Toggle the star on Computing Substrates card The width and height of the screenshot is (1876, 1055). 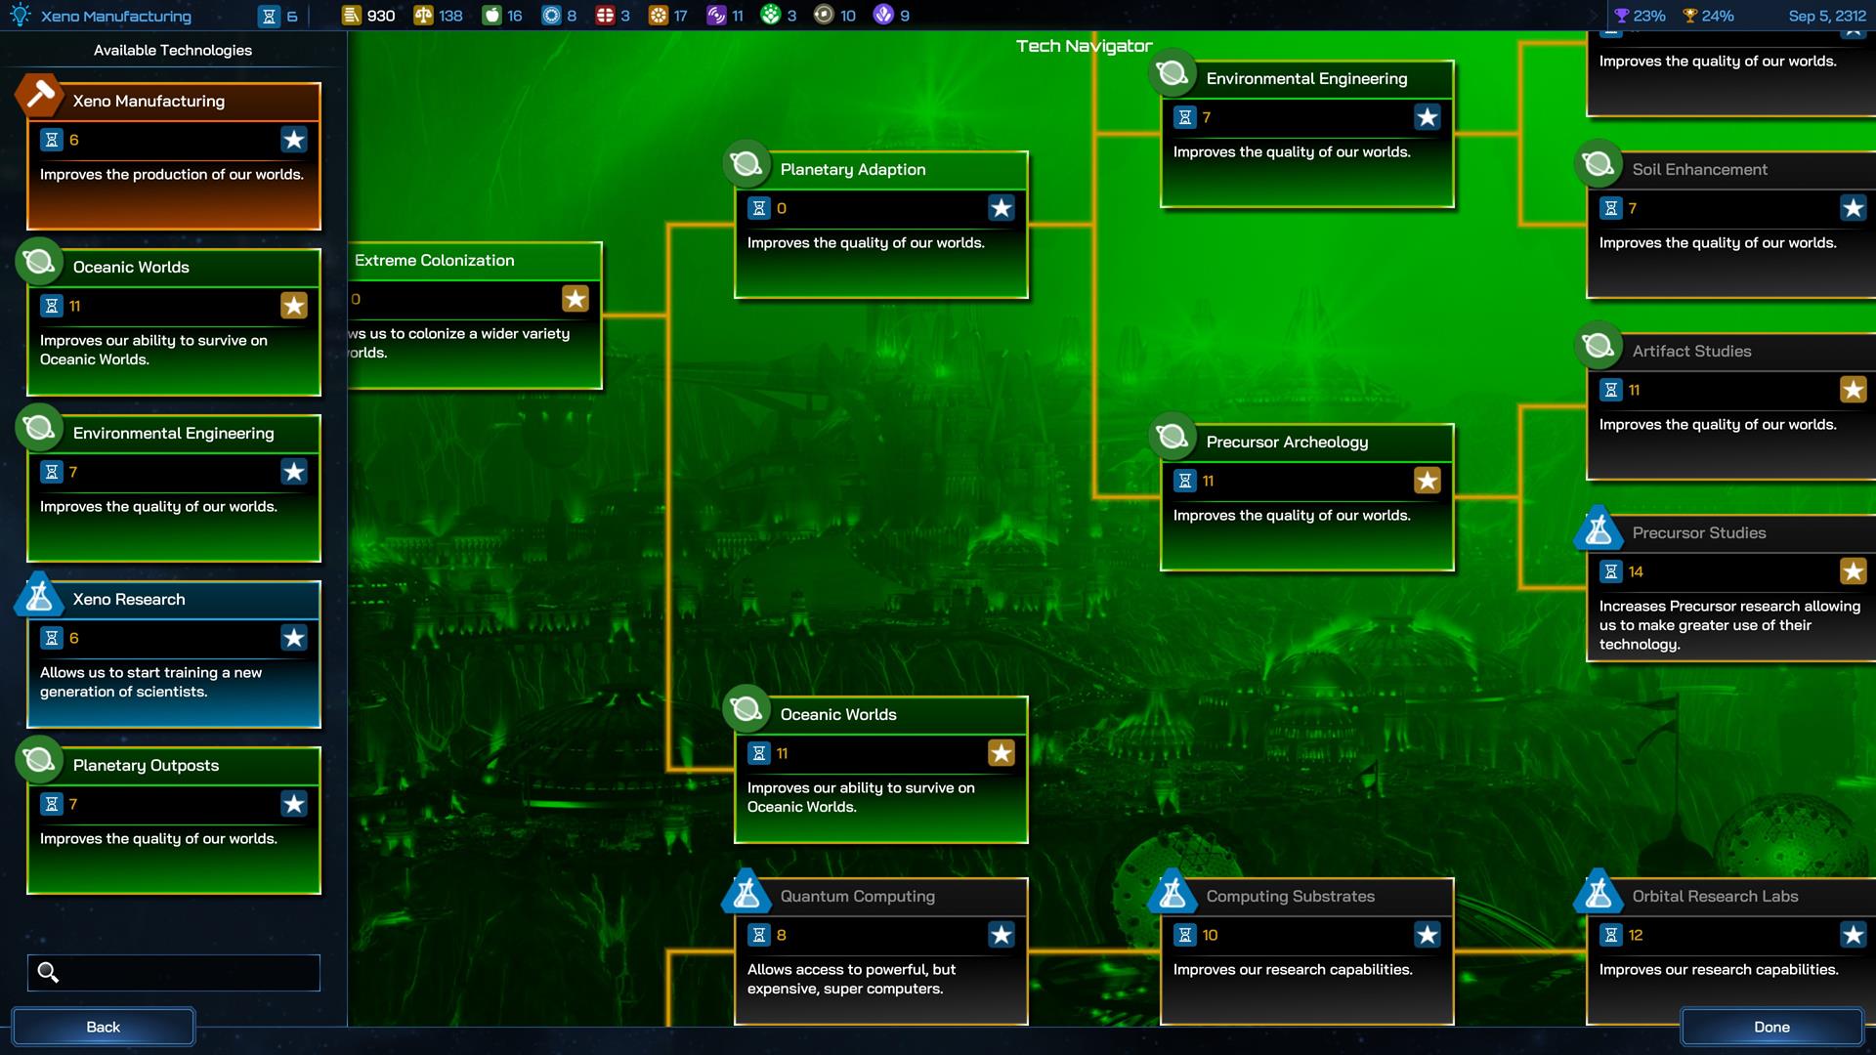coord(1428,935)
